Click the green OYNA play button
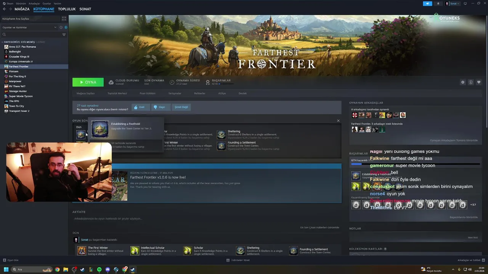This screenshot has height=274, width=488. [x=88, y=82]
